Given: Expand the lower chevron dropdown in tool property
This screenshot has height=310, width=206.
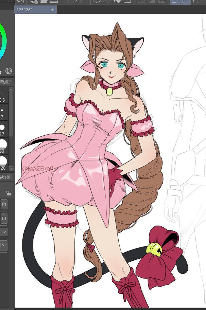Looking at the screenshot, I should point(4,245).
